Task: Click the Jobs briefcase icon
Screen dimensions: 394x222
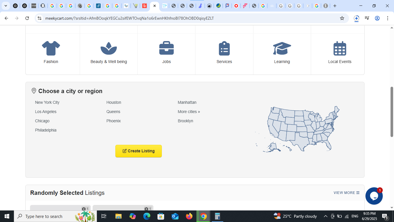Action: click(166, 48)
